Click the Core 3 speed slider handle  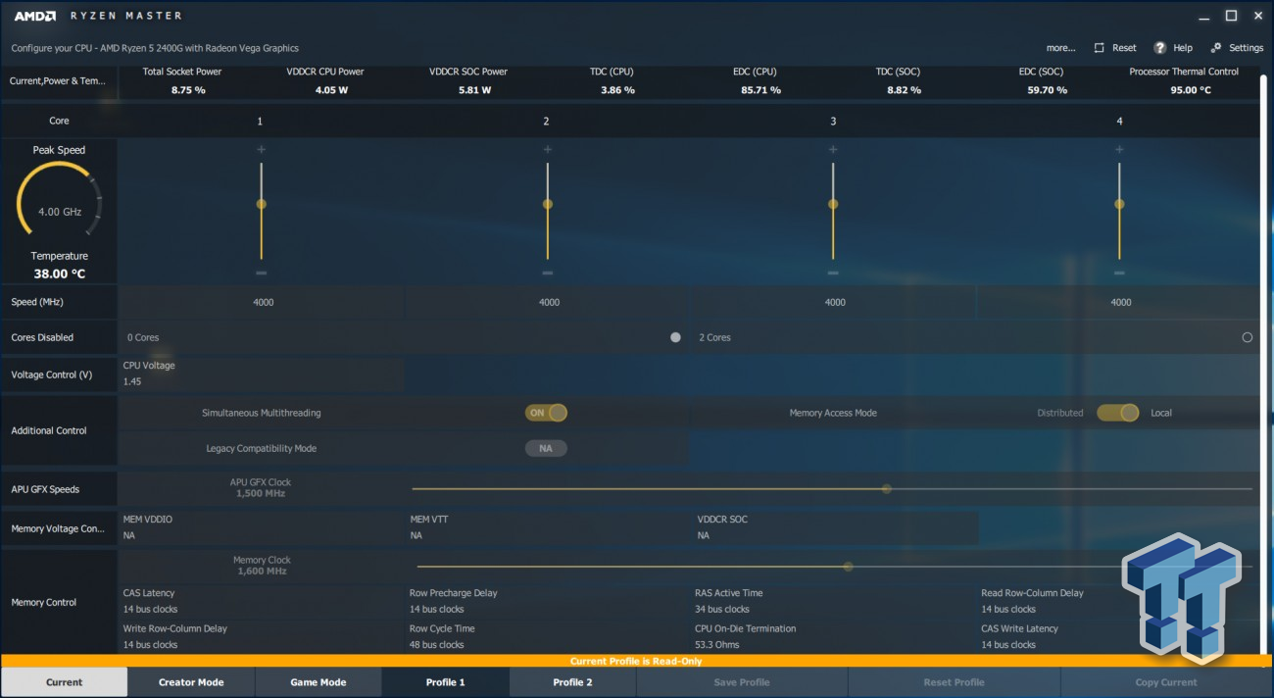click(x=833, y=204)
